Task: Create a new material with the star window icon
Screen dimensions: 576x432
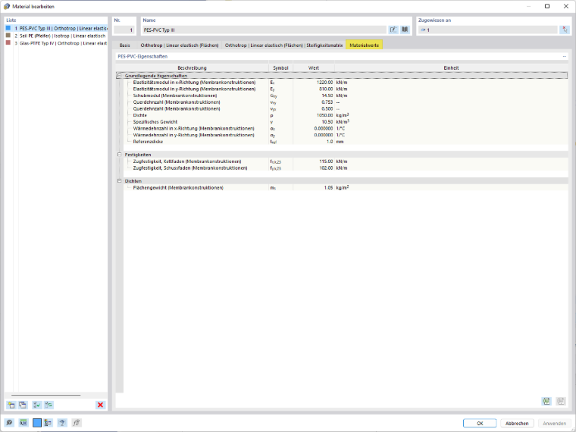Action: click(11, 405)
